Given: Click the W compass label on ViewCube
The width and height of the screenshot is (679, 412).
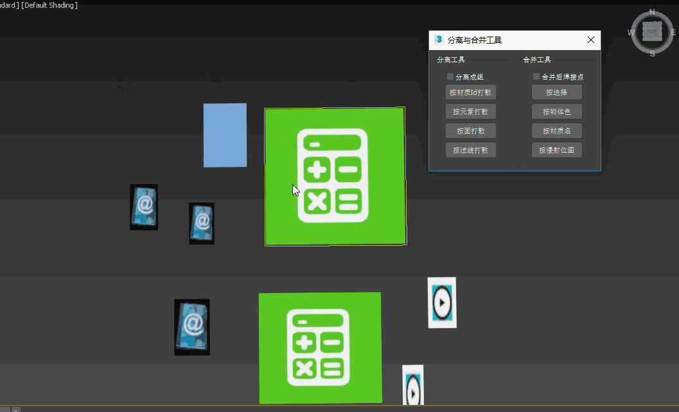Looking at the screenshot, I should tap(631, 33).
